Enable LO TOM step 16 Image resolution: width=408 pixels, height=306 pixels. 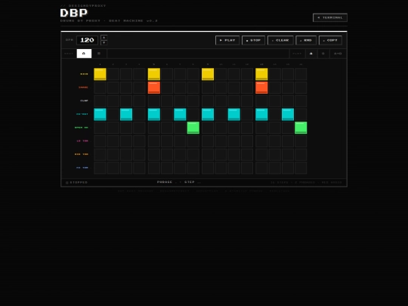pos(301,141)
